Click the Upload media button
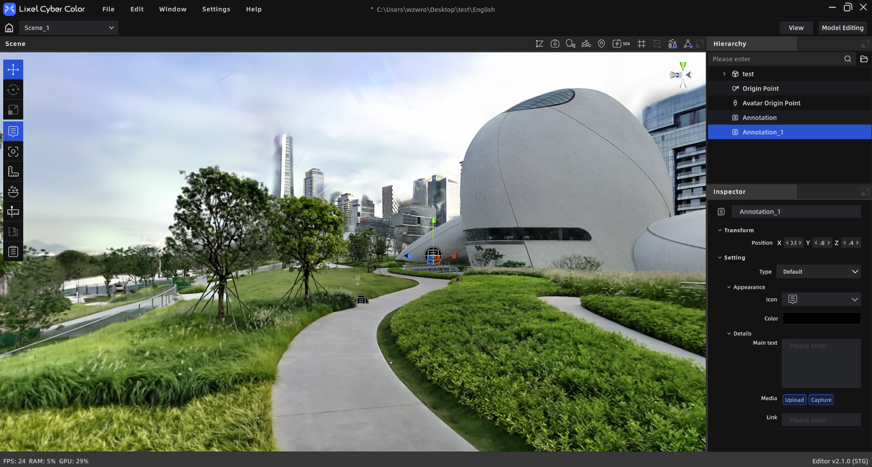The width and height of the screenshot is (872, 467). (x=794, y=400)
